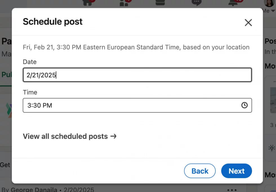Image resolution: width=276 pixels, height=192 pixels.
Task: Click the Back button in the dialog
Action: tap(200, 171)
